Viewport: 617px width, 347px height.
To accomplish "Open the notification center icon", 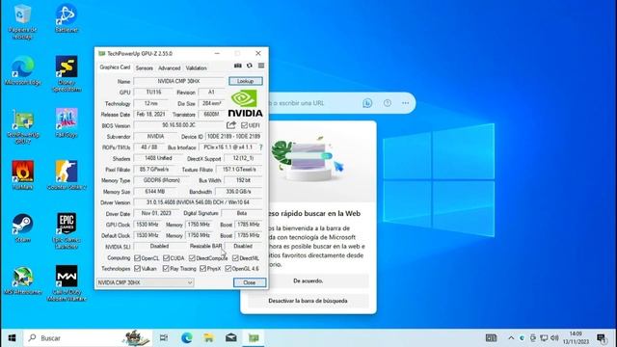I will [602, 338].
